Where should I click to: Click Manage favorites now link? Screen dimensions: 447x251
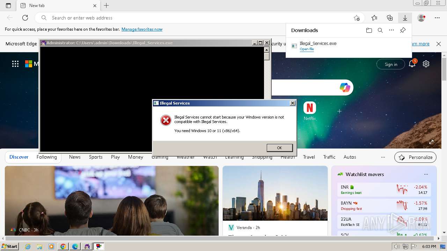142,29
